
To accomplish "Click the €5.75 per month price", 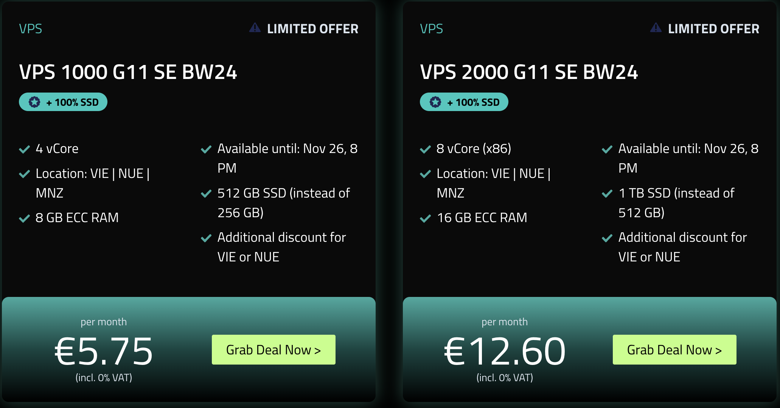I will pyautogui.click(x=104, y=351).
